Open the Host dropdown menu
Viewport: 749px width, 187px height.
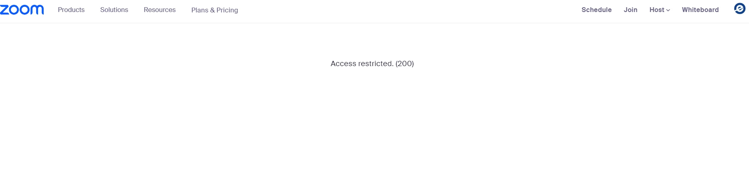660,10
